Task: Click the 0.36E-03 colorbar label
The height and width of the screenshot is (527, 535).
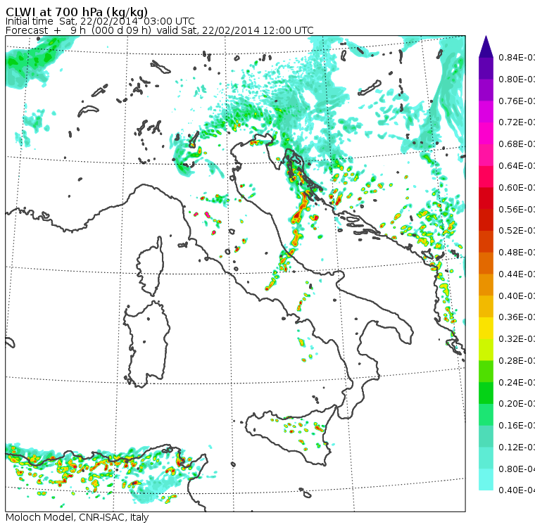Action: coord(517,317)
